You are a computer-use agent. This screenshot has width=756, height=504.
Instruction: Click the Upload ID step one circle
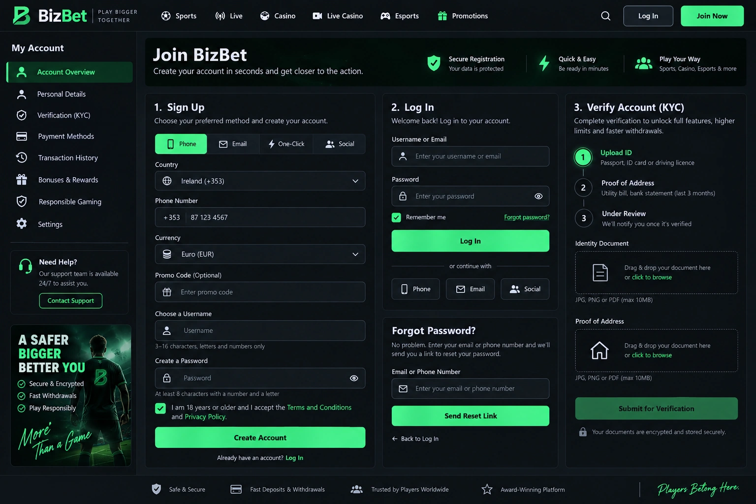point(583,157)
